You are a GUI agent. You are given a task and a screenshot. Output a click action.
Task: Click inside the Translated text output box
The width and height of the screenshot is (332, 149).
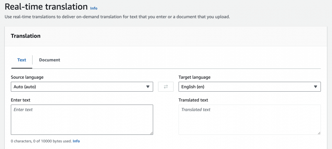pyautogui.click(x=249, y=119)
